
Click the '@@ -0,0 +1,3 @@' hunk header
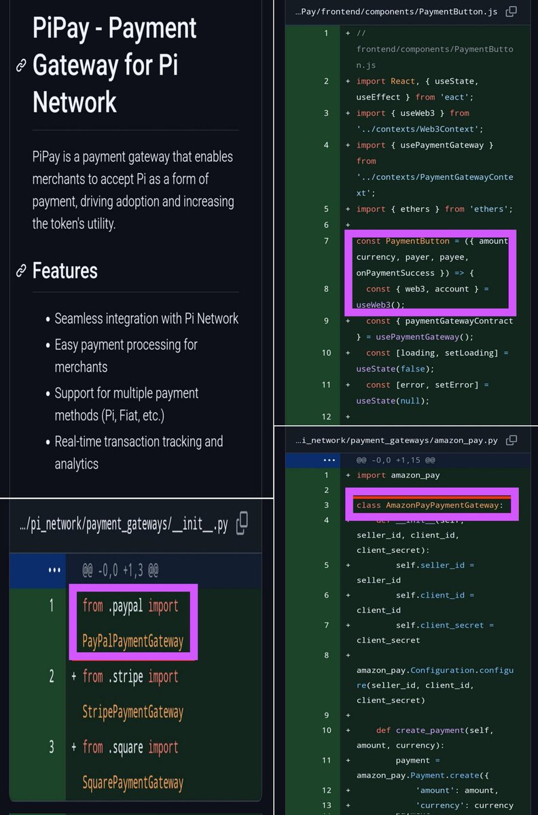[x=120, y=570]
